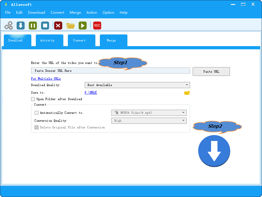The image size is (262, 197).
Task: Open the Conversion Quality High dropdown
Action: click(149, 121)
